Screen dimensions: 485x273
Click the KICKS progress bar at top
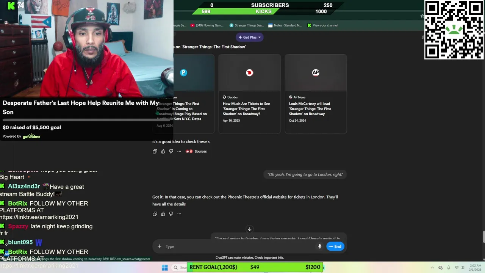(x=263, y=12)
